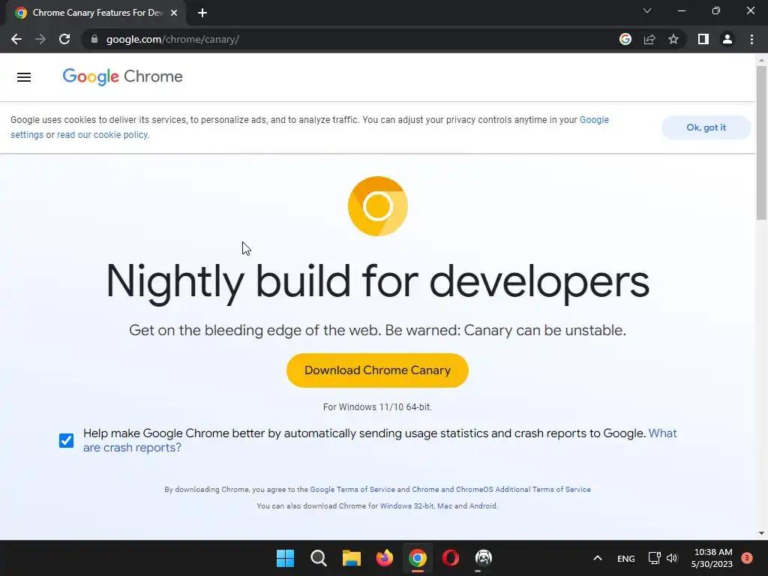Screen dimensions: 768x576
Task: Open the panda-face app on taskbar
Action: [x=484, y=558]
